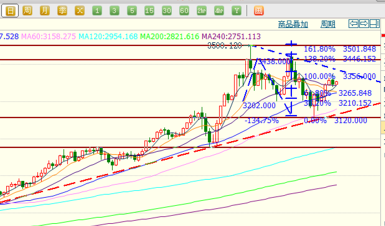Click the 3210.152 Fibonacci price value
The height and width of the screenshot is (226, 385).
click(x=355, y=103)
